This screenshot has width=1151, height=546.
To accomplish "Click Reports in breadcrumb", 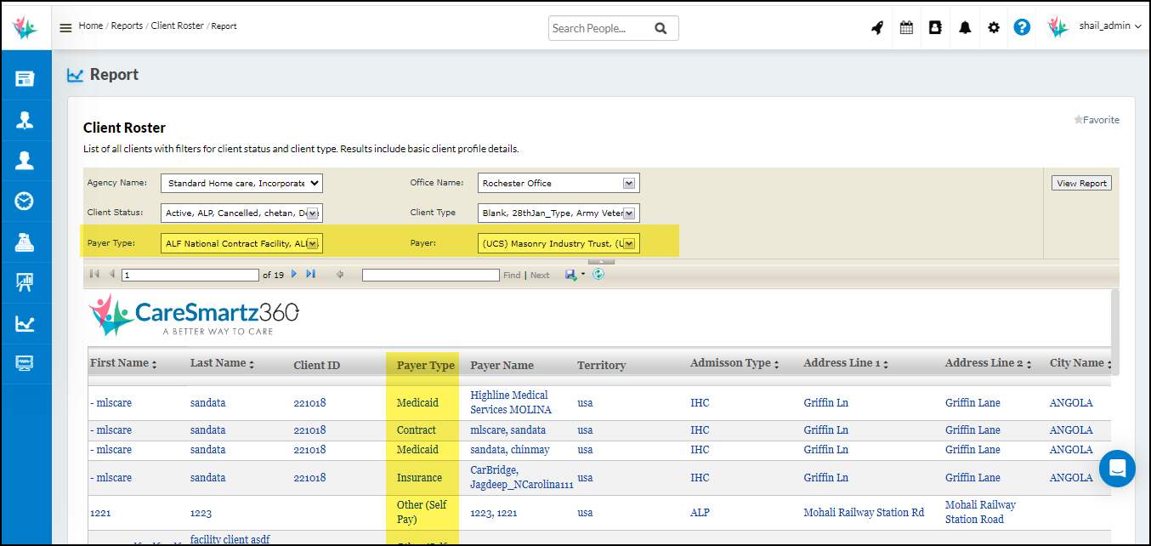I will [127, 26].
